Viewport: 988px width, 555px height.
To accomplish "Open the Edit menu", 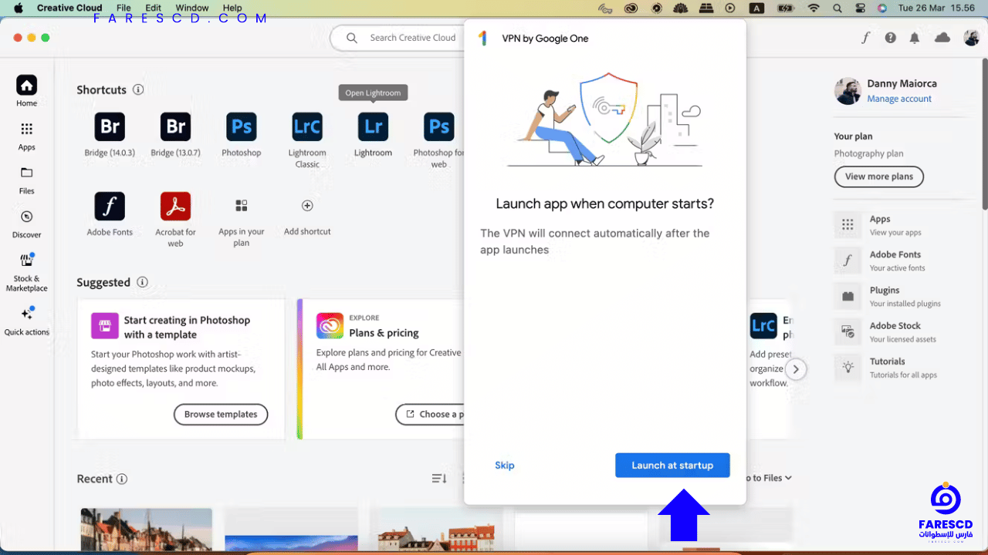I will [x=154, y=8].
